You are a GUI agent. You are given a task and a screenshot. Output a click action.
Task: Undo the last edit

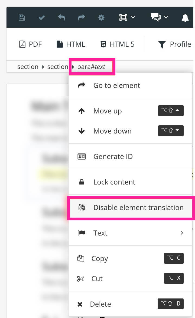(61, 17)
